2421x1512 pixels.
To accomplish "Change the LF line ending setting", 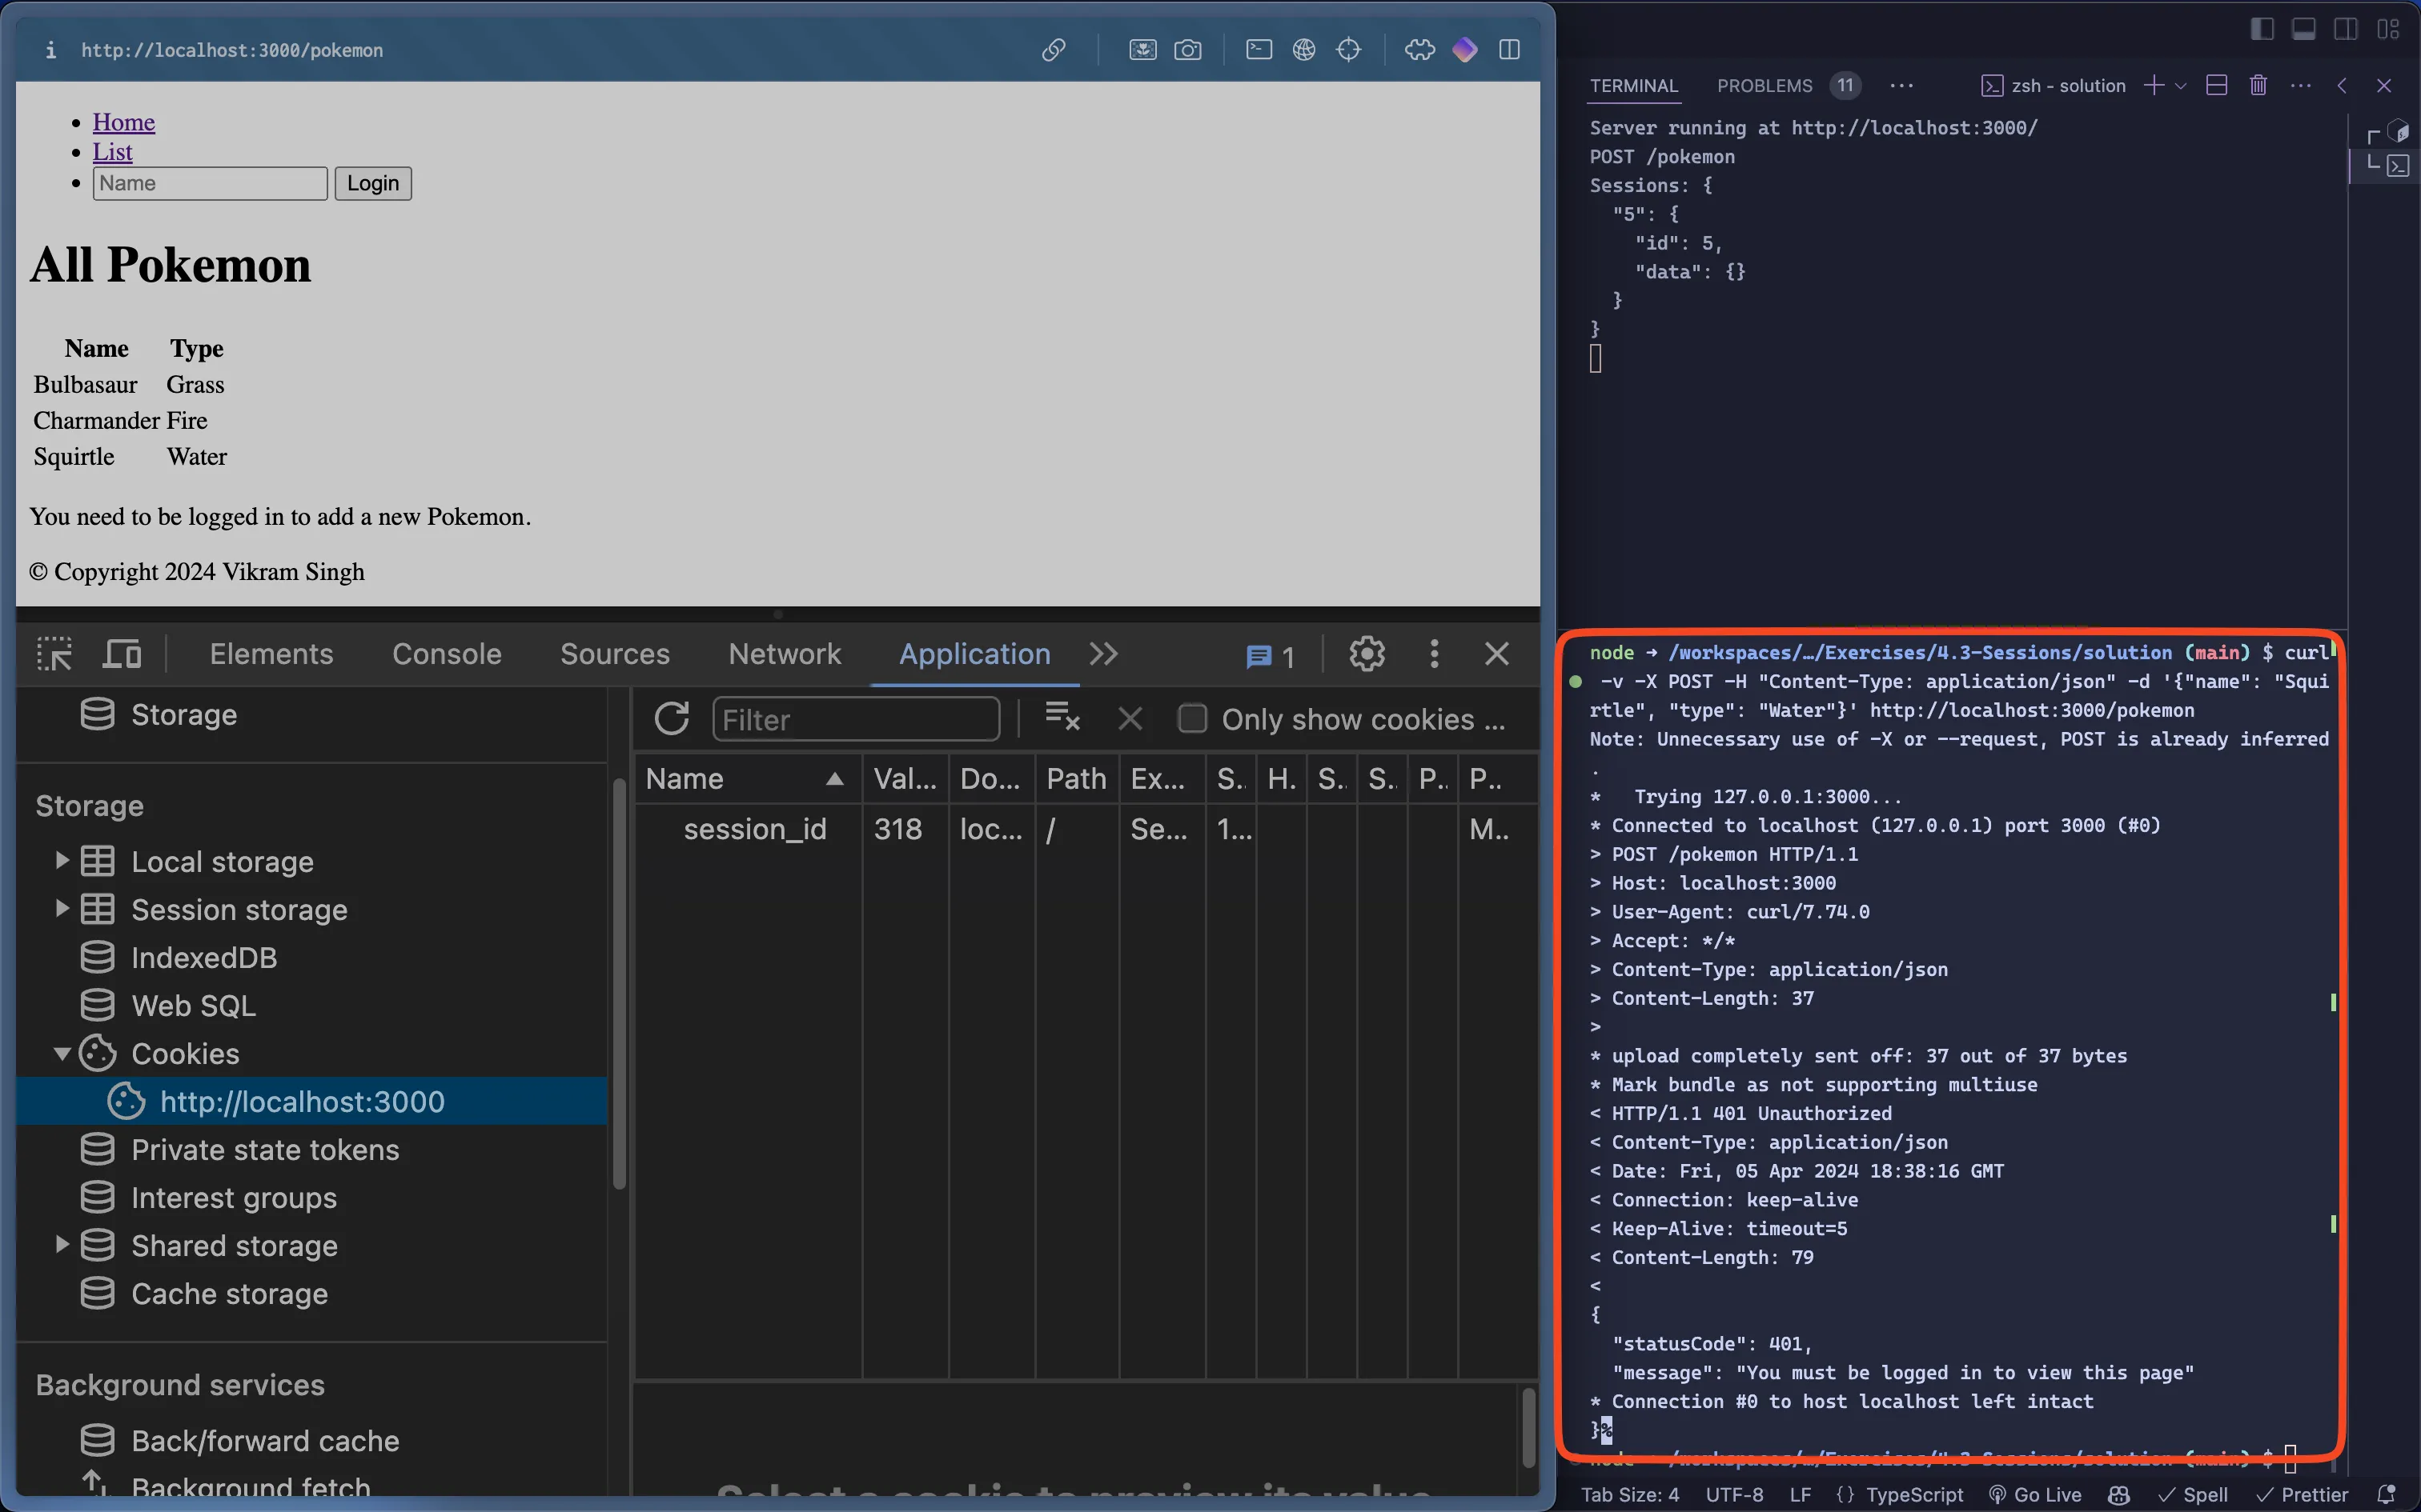I will (1800, 1494).
